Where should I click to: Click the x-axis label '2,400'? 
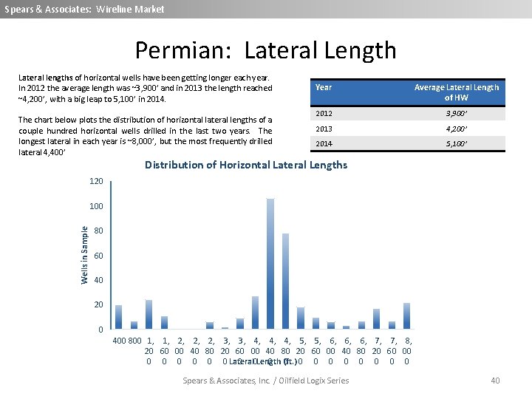(x=194, y=351)
